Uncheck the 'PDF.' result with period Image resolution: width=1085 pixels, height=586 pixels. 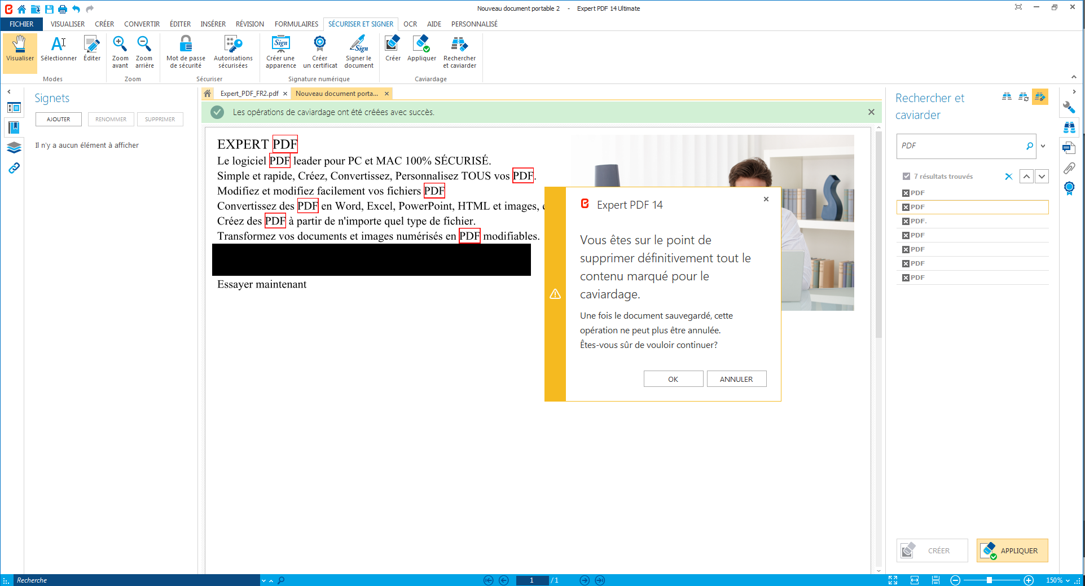tap(906, 221)
